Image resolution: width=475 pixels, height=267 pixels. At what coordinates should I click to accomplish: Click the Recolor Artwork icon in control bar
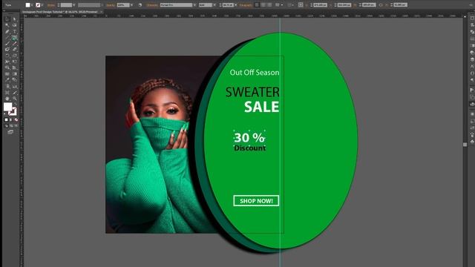click(x=140, y=5)
